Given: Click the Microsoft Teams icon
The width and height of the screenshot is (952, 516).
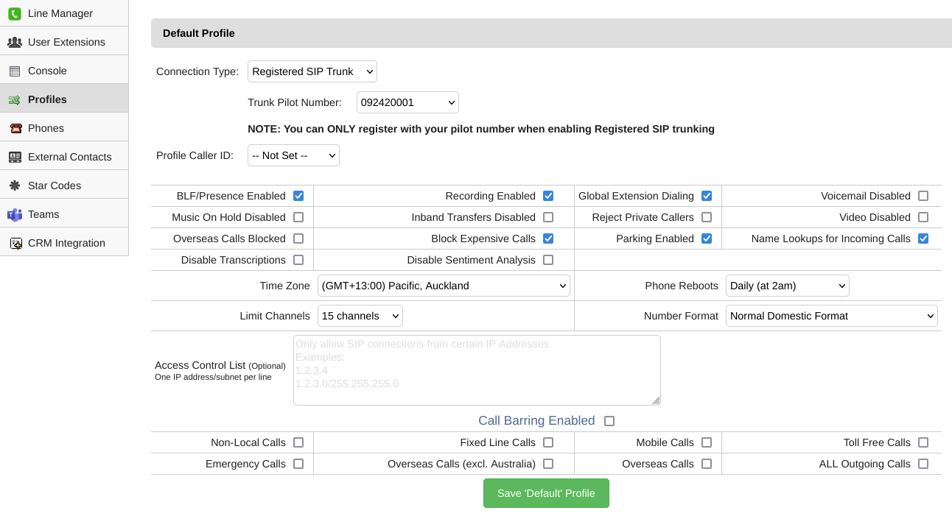Looking at the screenshot, I should click(x=15, y=214).
